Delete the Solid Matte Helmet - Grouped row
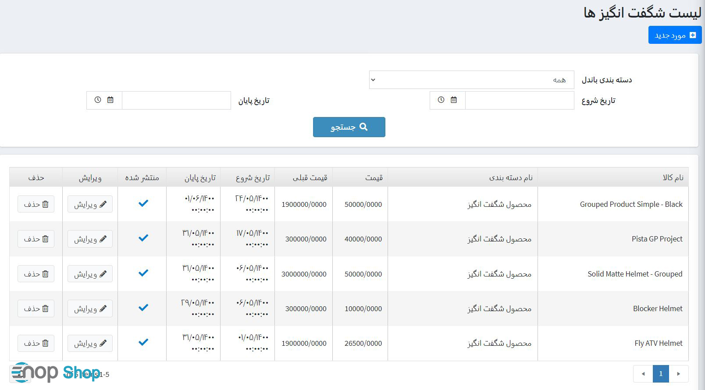The height and width of the screenshot is (390, 705). (36, 274)
